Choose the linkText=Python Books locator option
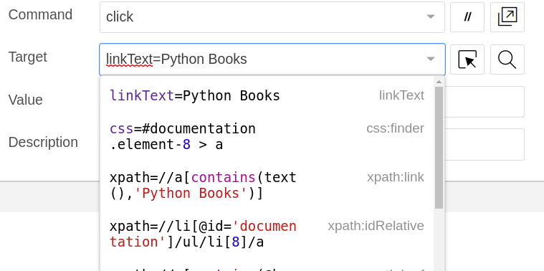Screen dimensions: 544x271 (267, 95)
